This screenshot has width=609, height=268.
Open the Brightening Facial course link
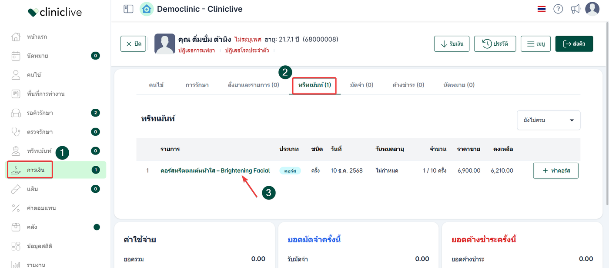215,171
